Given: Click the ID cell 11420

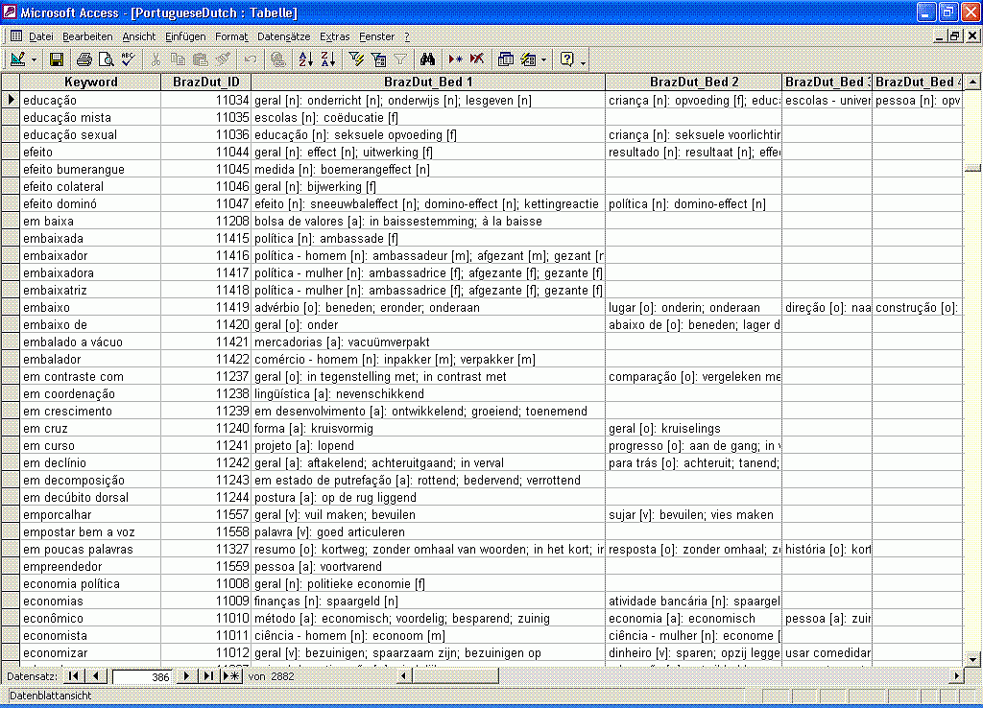Looking at the screenshot, I should tap(206, 324).
